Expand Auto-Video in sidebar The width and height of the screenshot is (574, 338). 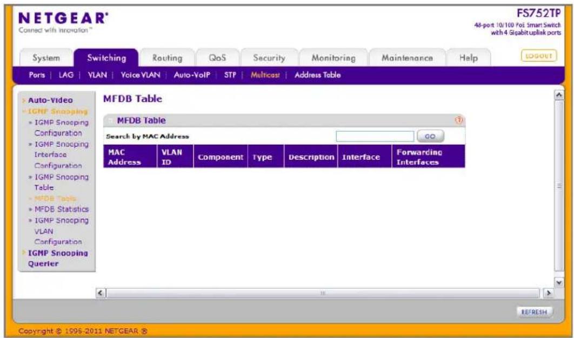click(50, 100)
